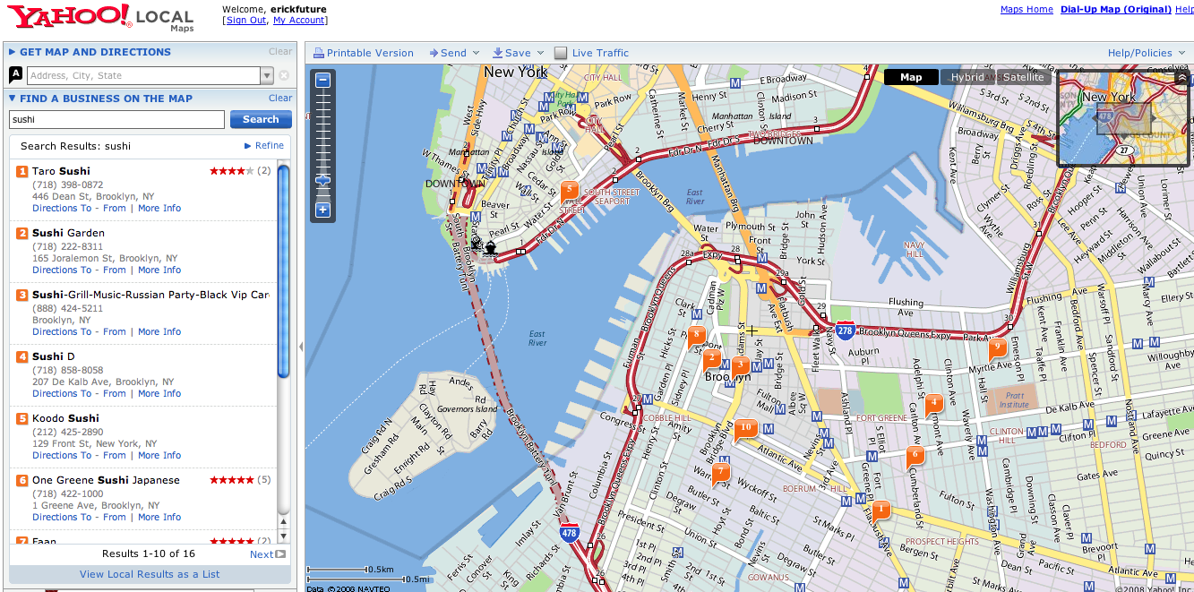The image size is (1194, 592).
Task: Click the results list scroll-down arrow
Action: (284, 536)
